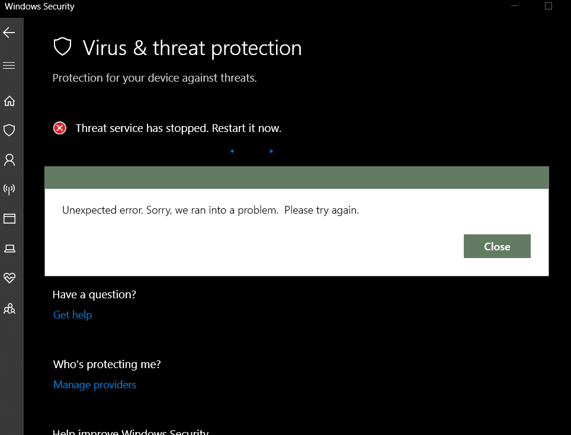Open Device performance & health heart icon
The height and width of the screenshot is (435, 571).
point(9,278)
